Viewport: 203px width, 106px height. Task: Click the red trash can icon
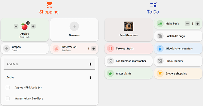pos(110,48)
